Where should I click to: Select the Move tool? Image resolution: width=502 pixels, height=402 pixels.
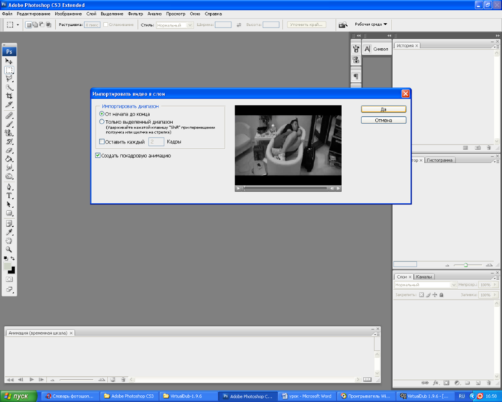[x=9, y=61]
